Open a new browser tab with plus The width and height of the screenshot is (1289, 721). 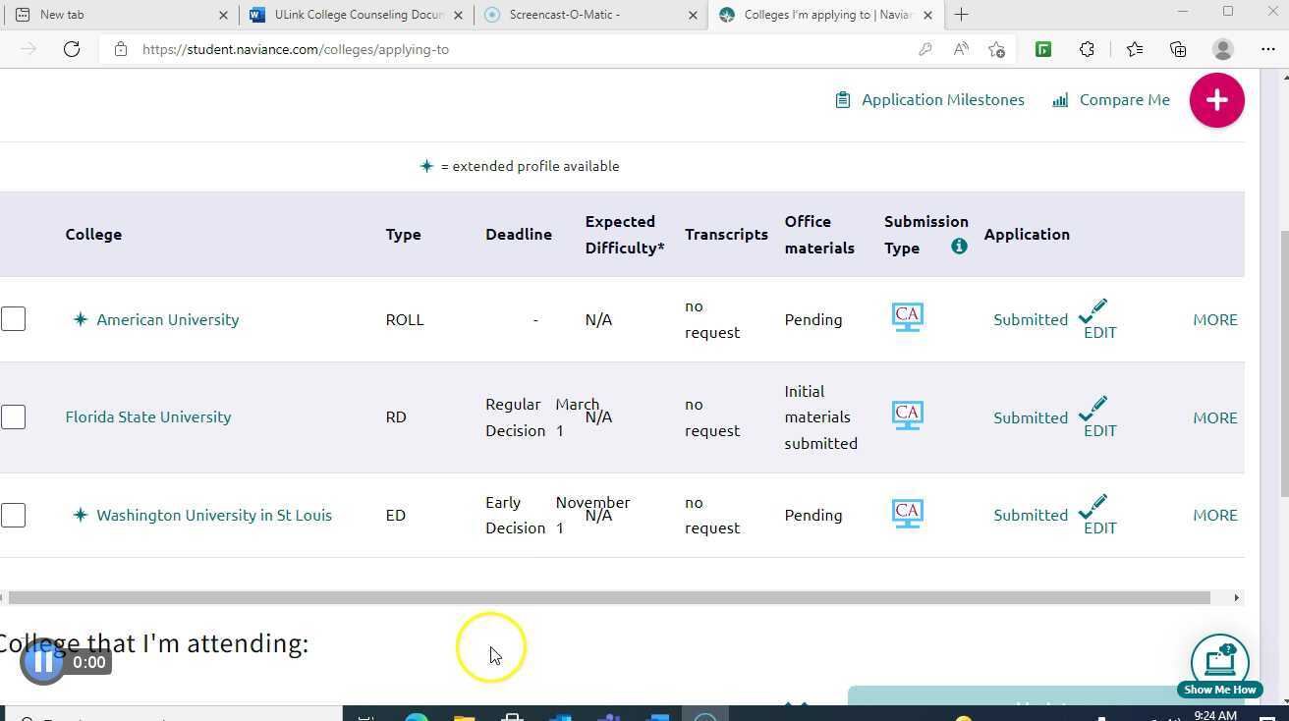(x=961, y=15)
